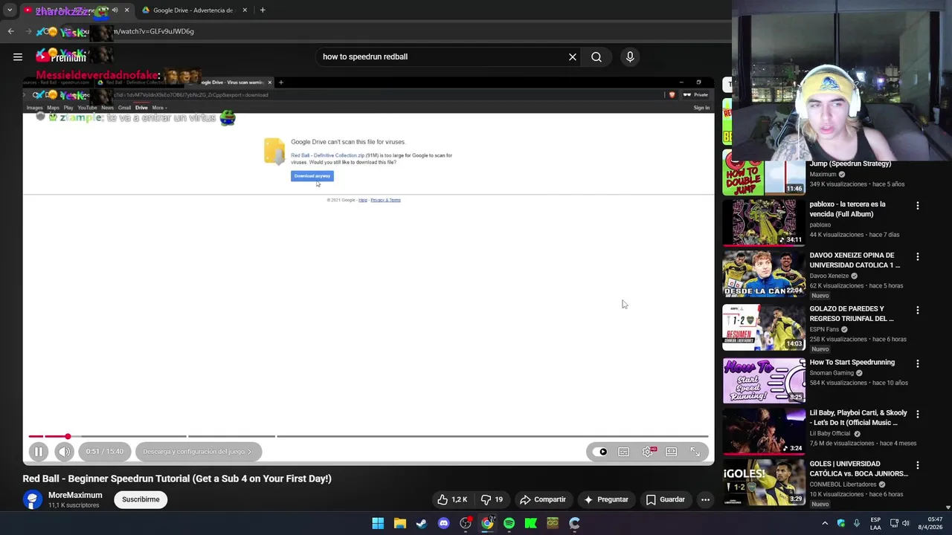Click the search magnifier button
Viewport: 952px width, 535px height.
point(596,56)
